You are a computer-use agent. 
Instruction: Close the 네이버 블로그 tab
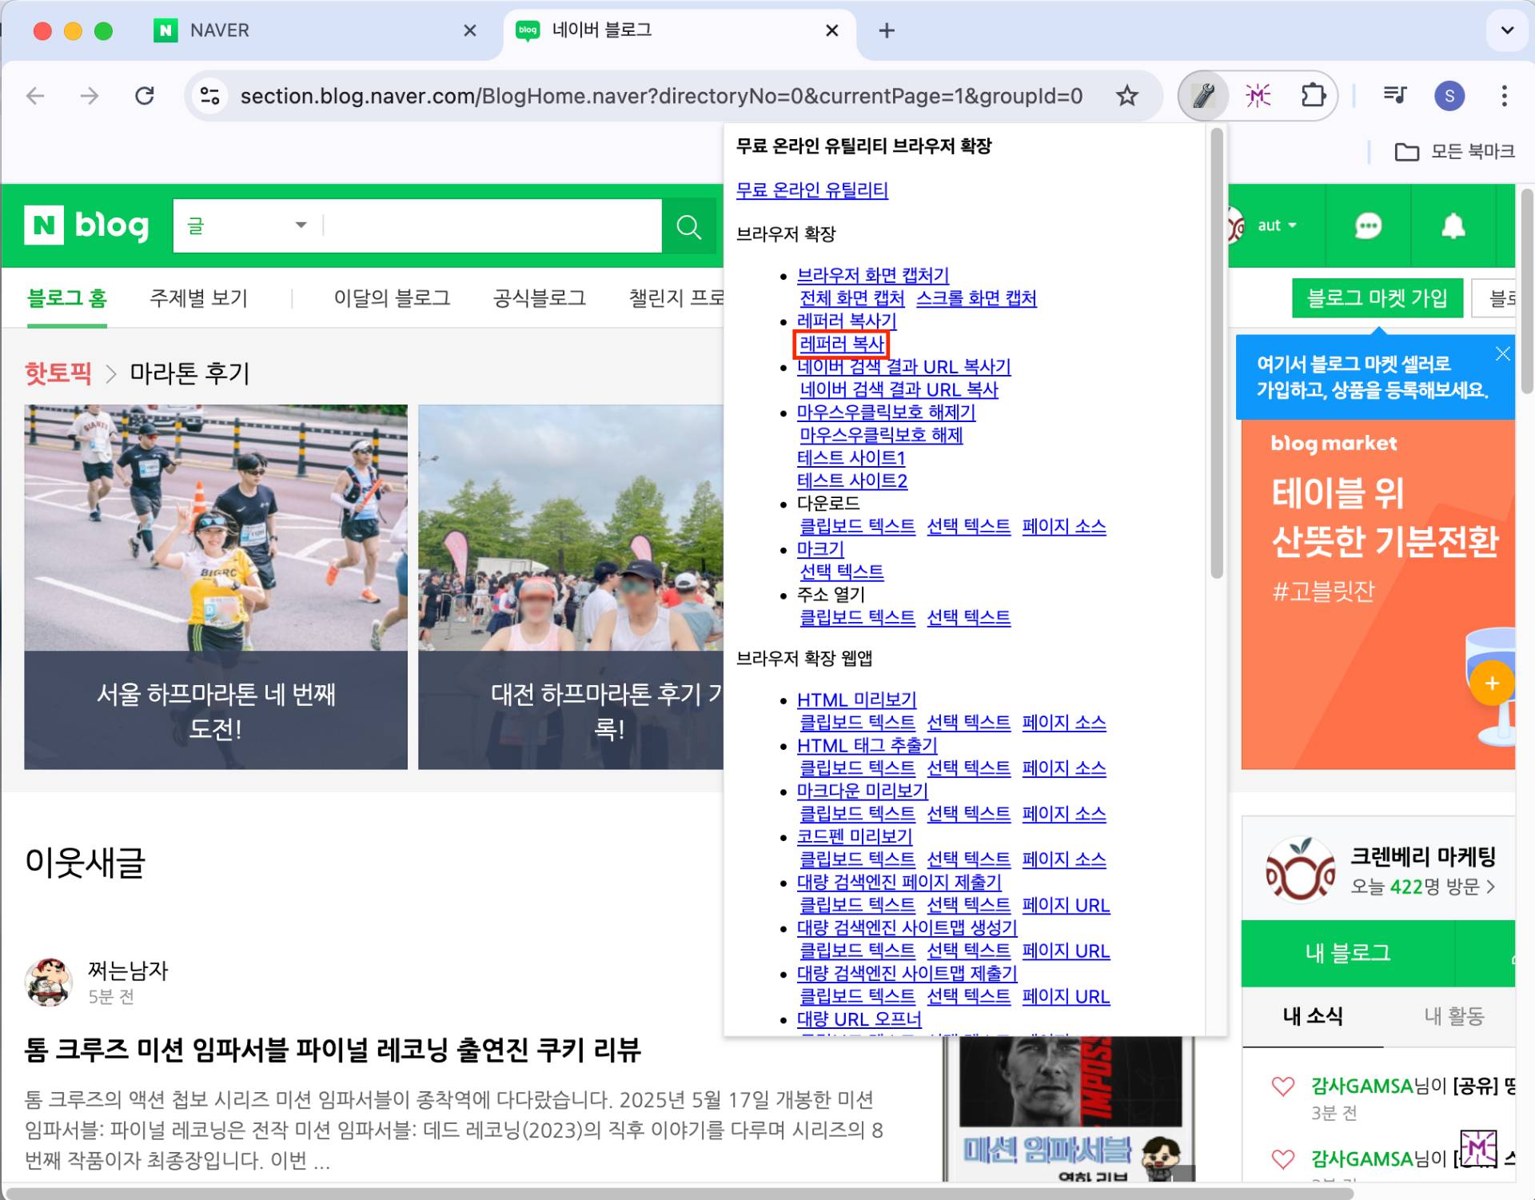pyautogui.click(x=831, y=30)
